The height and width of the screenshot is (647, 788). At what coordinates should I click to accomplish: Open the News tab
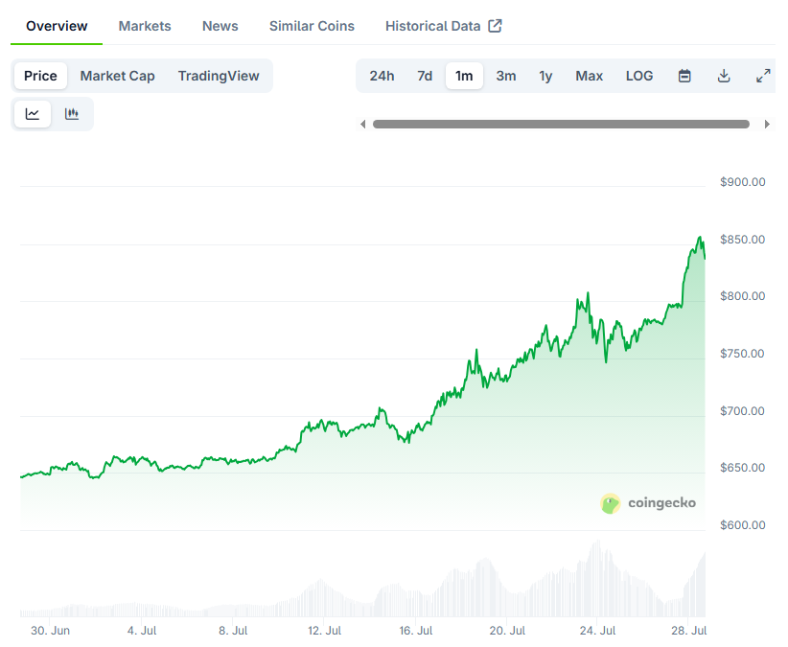click(220, 26)
